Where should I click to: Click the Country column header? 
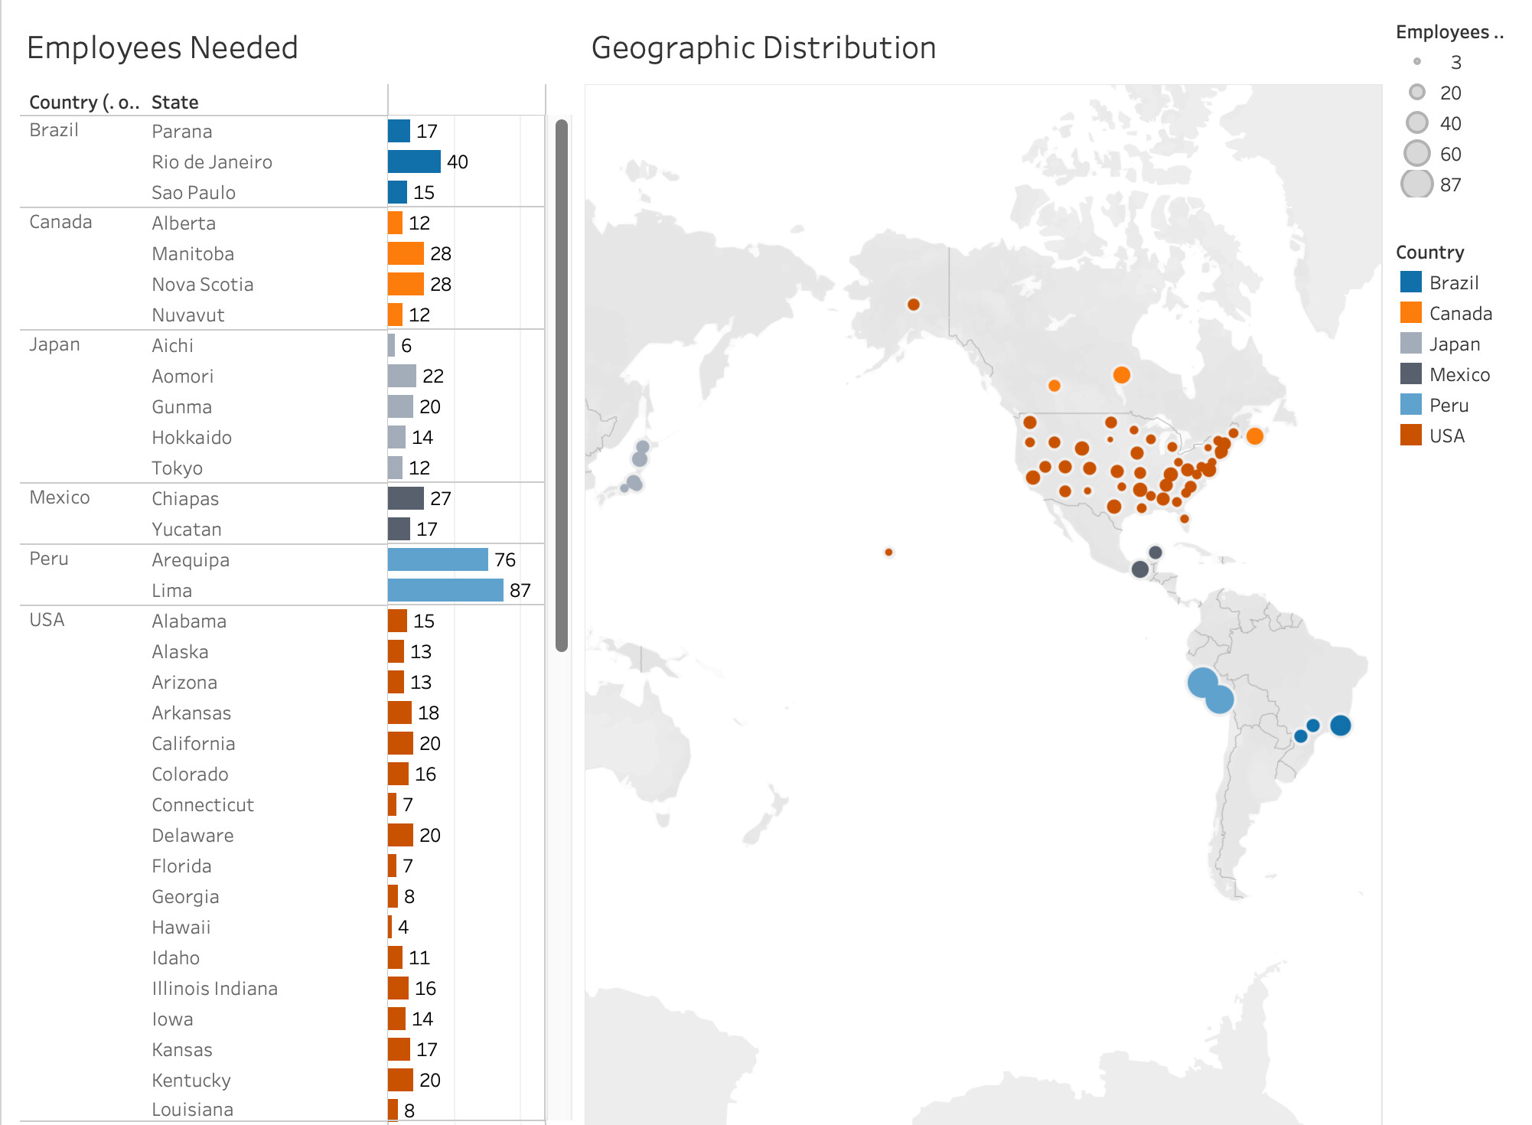[x=83, y=102]
